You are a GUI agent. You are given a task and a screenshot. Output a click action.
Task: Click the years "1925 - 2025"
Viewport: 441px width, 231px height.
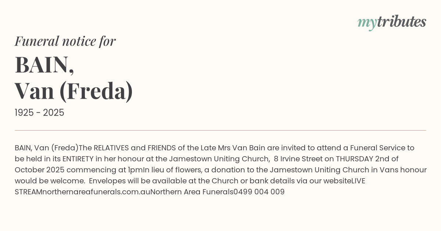39,113
